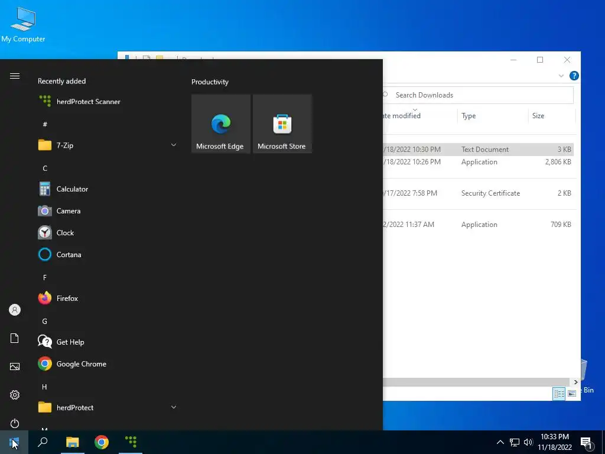Open Google Chrome from the taskbar
The image size is (605, 454).
[x=102, y=442]
